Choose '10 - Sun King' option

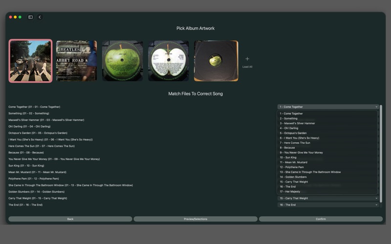point(327,157)
